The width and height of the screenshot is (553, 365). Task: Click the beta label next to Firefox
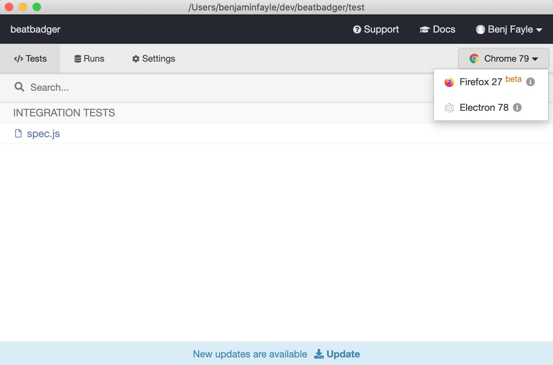click(x=513, y=79)
